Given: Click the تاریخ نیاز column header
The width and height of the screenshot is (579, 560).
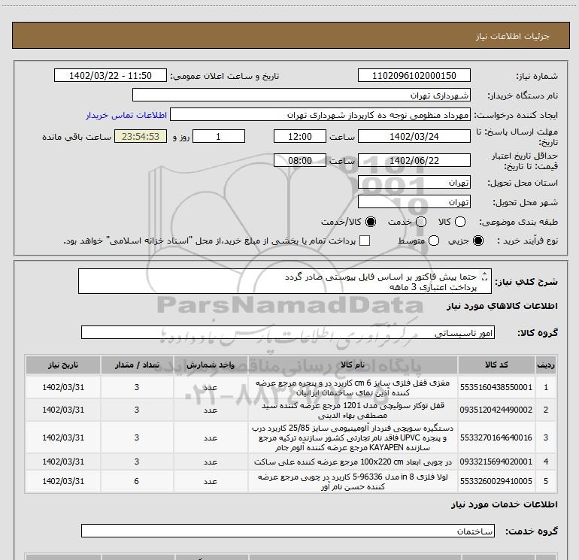Looking at the screenshot, I should [x=63, y=365].
